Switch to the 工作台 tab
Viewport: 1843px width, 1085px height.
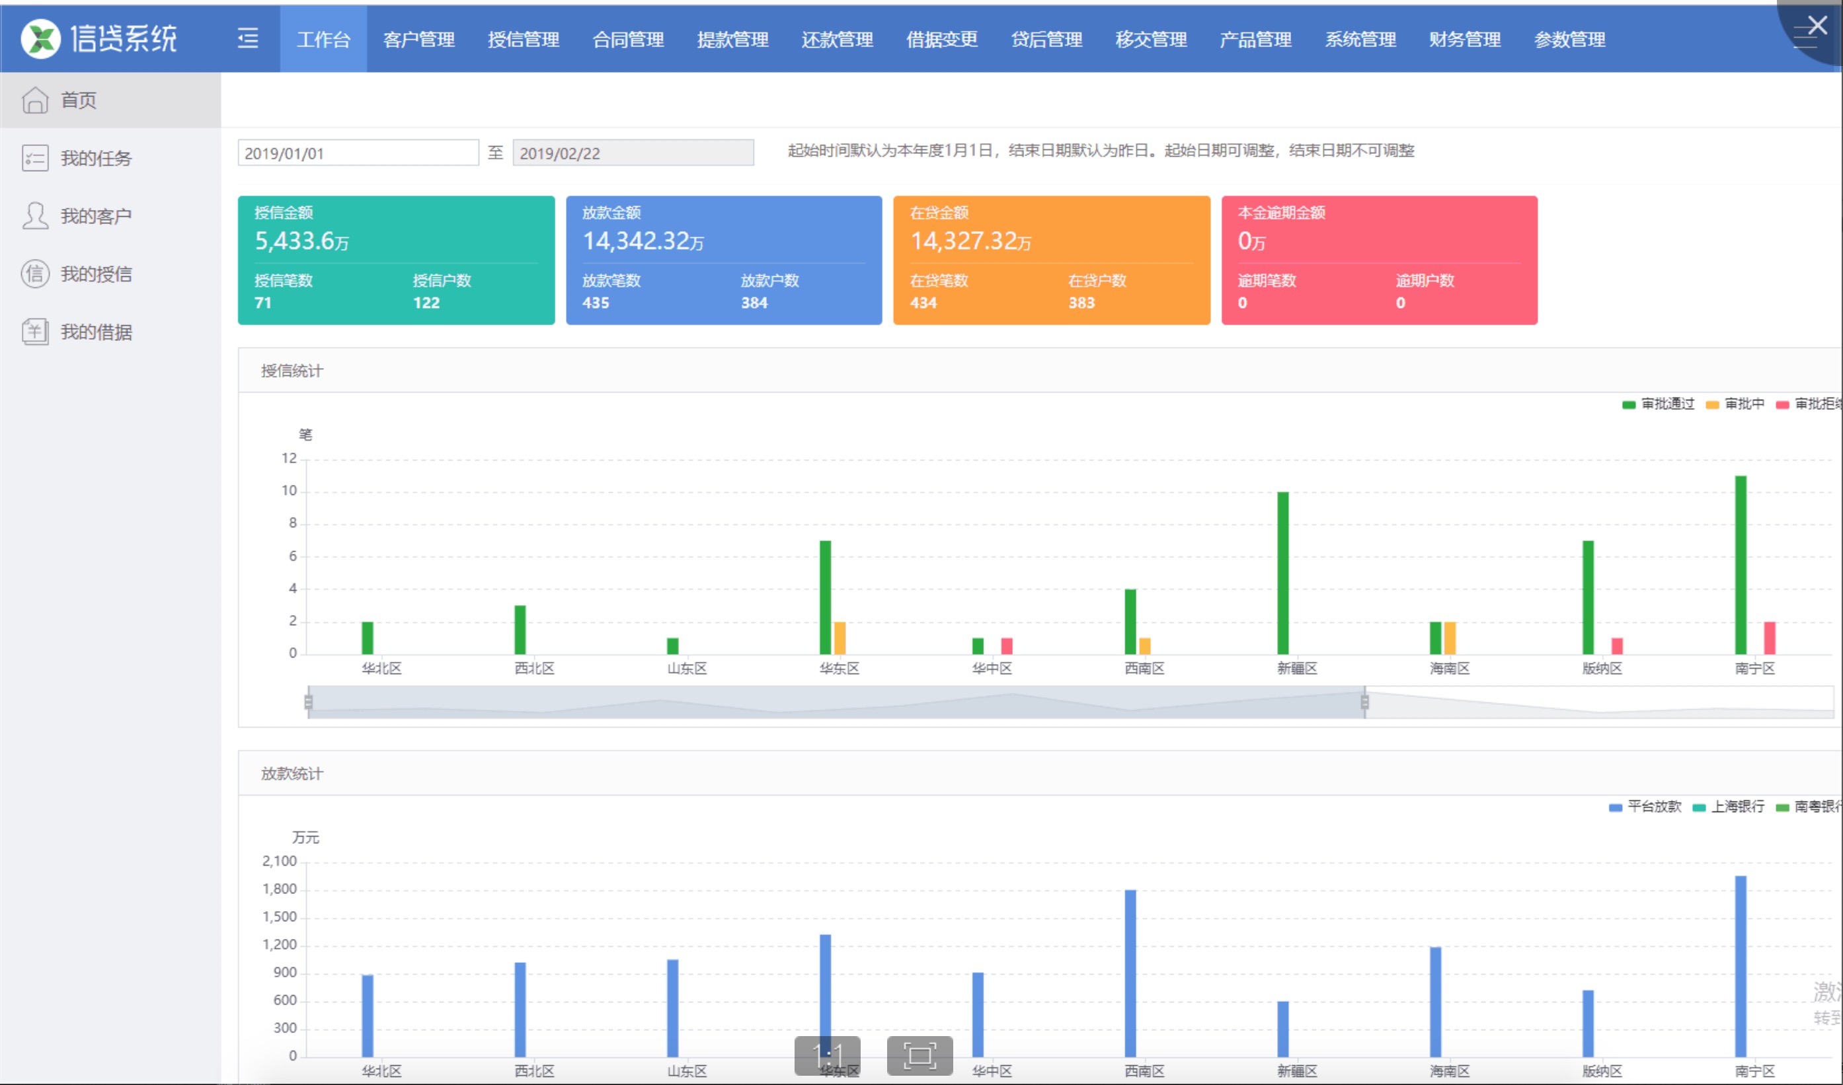tap(323, 40)
